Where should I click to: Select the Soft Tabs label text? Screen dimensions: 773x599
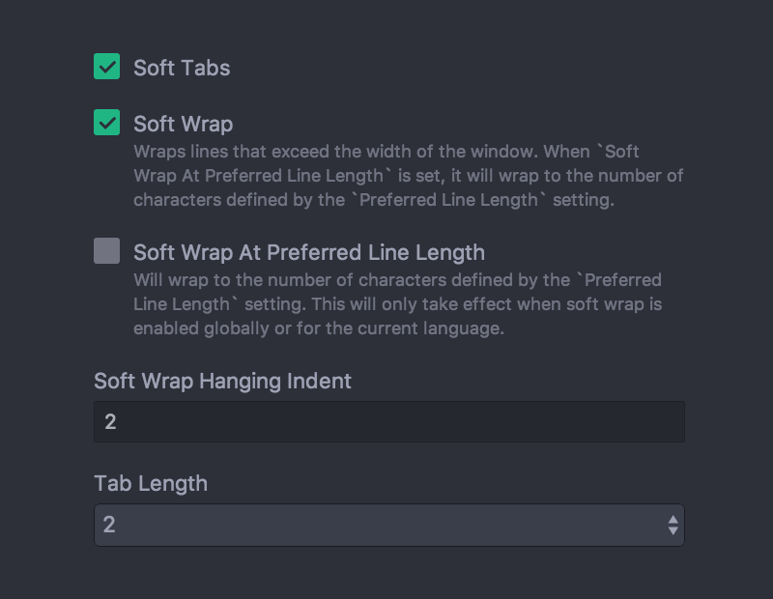point(182,68)
